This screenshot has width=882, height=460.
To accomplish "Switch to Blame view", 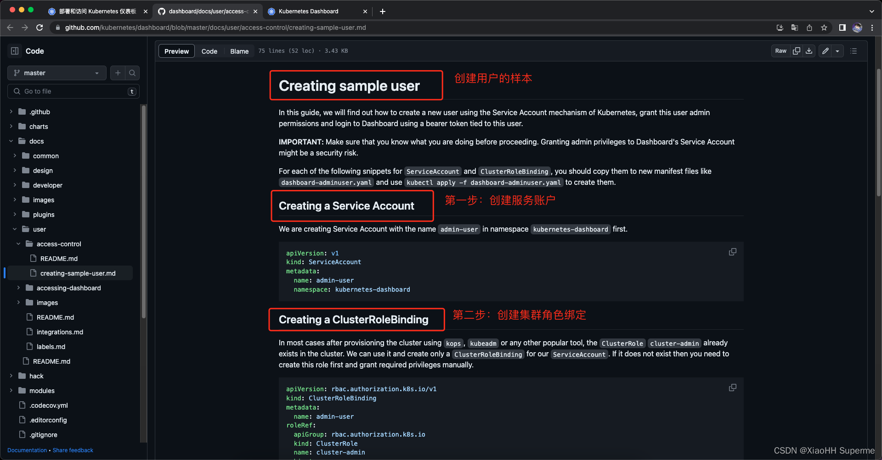I will (x=239, y=51).
